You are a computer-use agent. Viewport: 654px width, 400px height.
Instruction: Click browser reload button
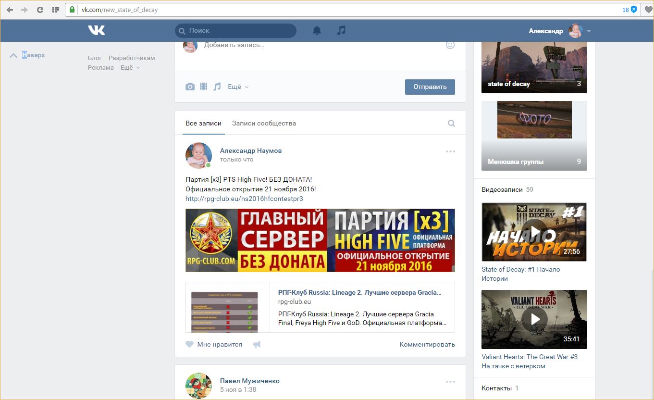(40, 10)
